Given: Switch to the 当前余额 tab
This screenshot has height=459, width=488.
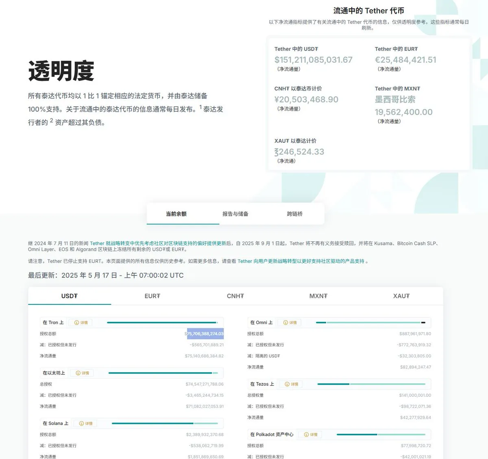Looking at the screenshot, I should click(176, 214).
